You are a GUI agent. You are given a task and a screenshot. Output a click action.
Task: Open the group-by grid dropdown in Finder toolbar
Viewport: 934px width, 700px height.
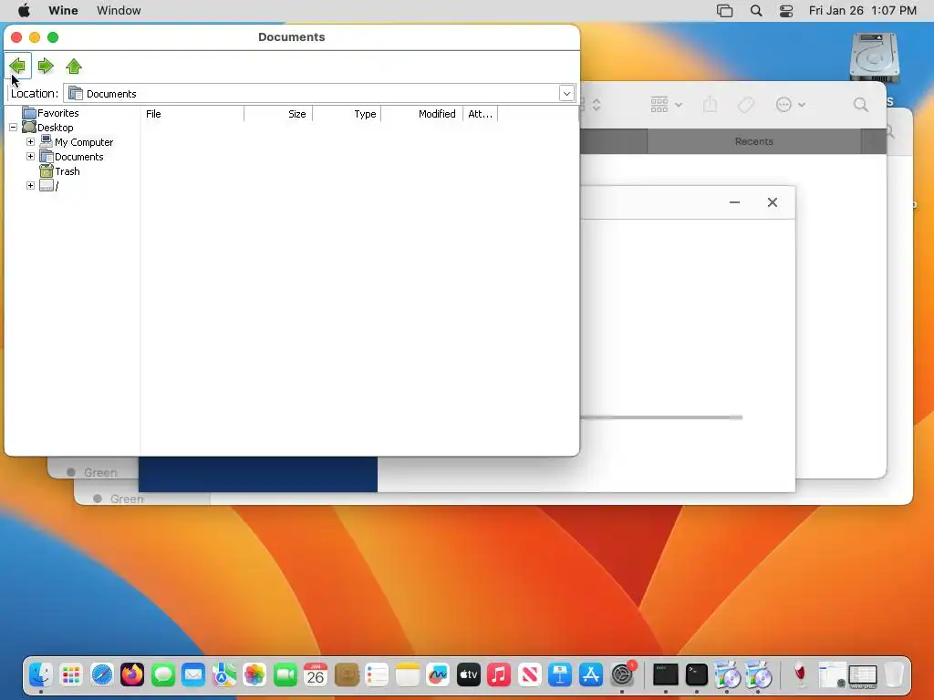pos(666,105)
